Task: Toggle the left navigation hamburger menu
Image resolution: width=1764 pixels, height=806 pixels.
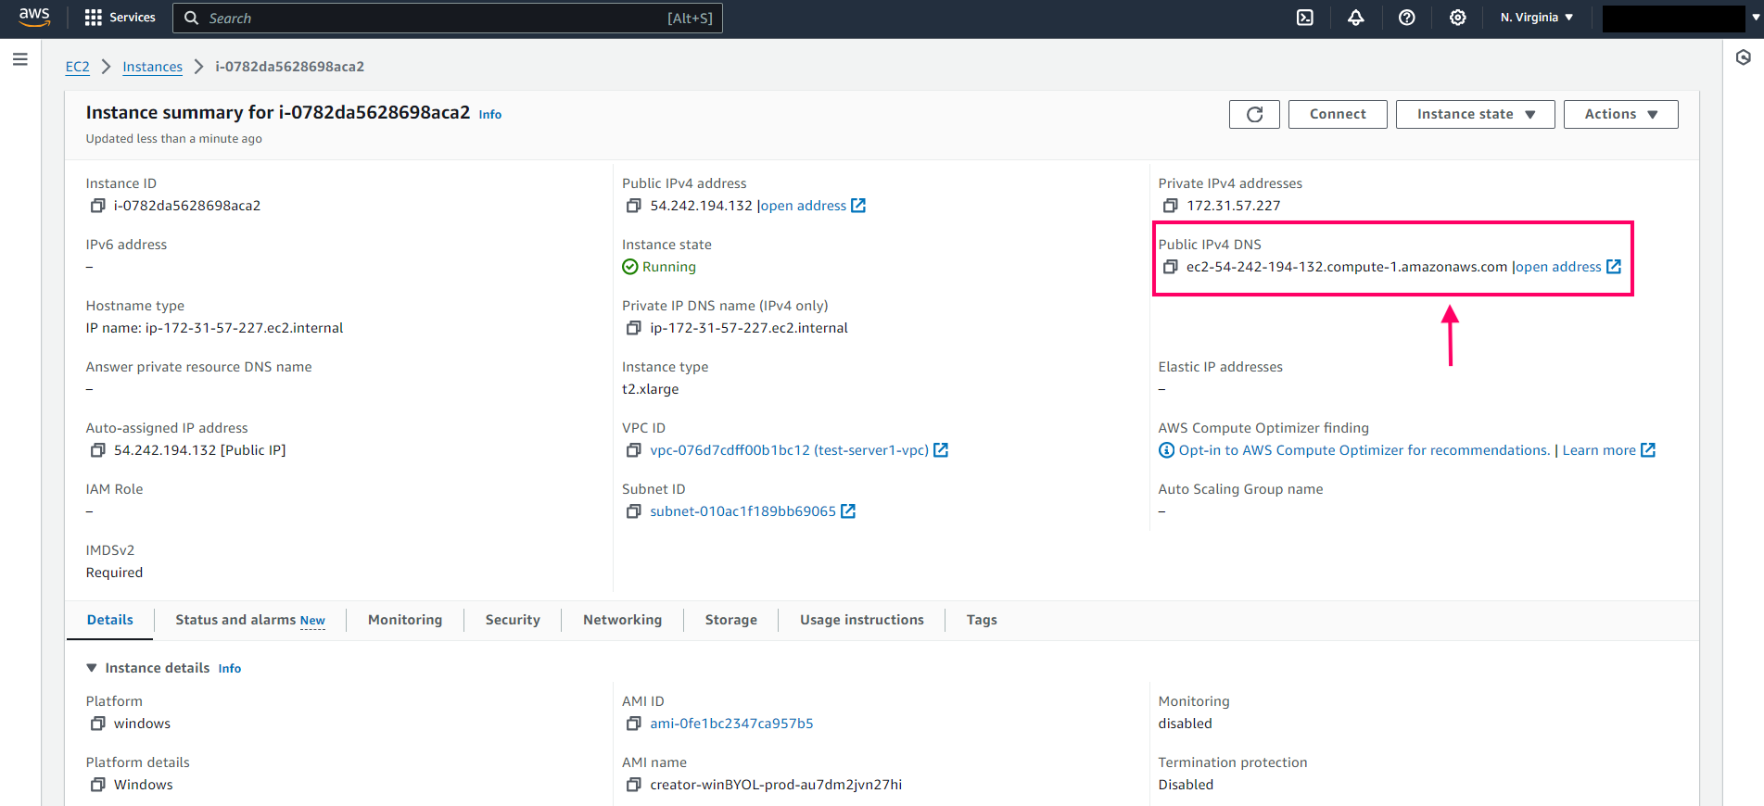Action: [20, 59]
